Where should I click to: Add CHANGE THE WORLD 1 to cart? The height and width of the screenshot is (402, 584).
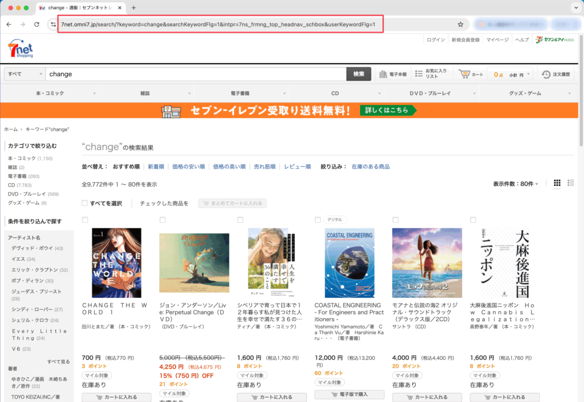(116, 397)
